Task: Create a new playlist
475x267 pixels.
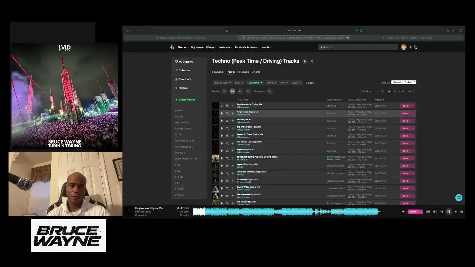Action: 185,100
